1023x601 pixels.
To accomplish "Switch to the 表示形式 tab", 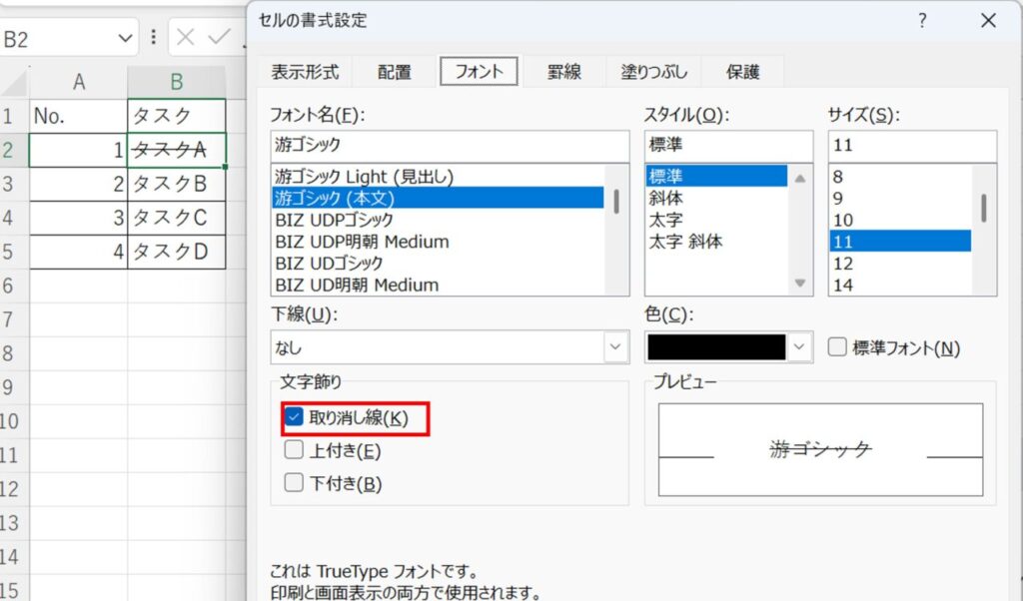I will (305, 72).
